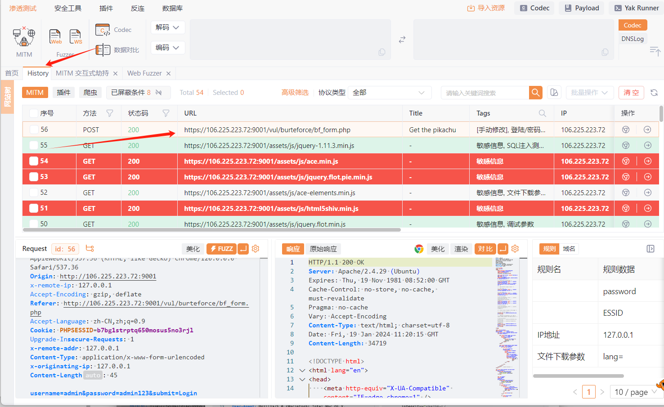
Task: Click 高级筛选 advanced filter link
Action: pyautogui.click(x=295, y=93)
